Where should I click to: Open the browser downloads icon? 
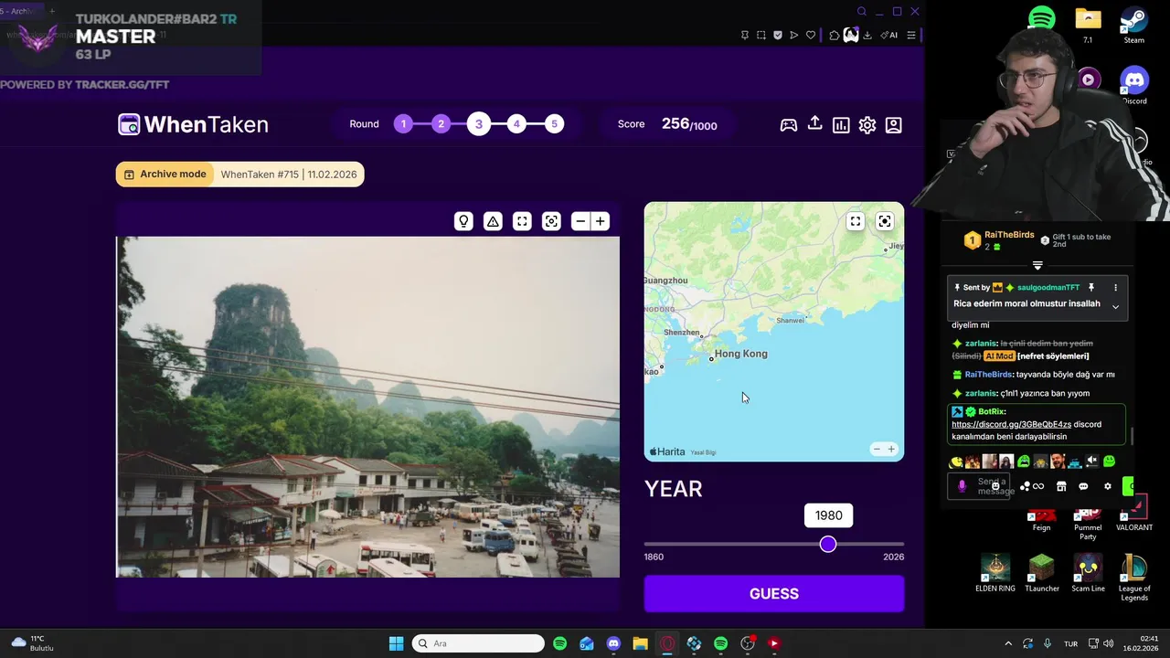[867, 35]
